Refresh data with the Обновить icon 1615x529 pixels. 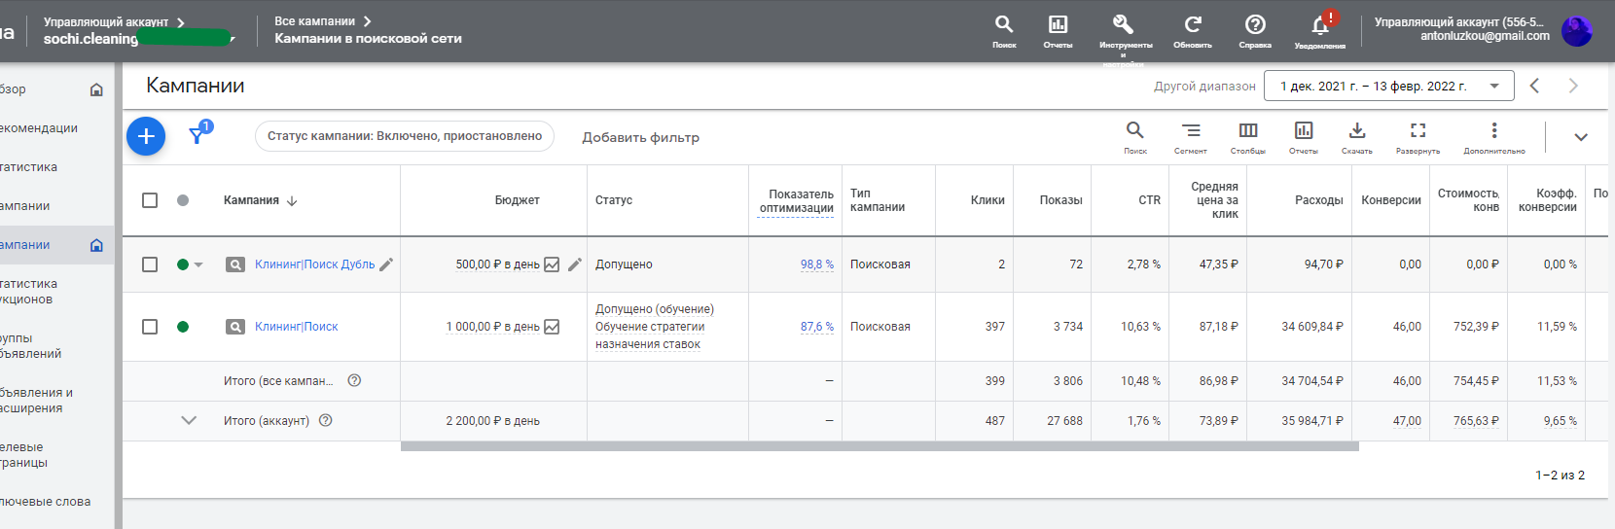click(1193, 24)
